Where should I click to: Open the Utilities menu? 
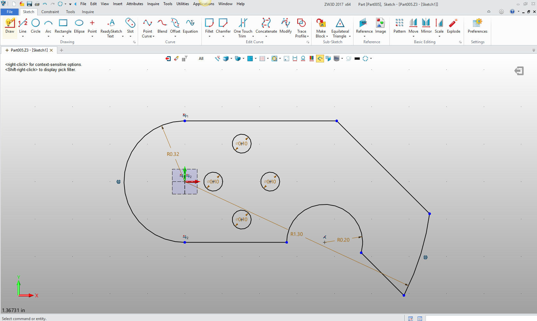[183, 4]
